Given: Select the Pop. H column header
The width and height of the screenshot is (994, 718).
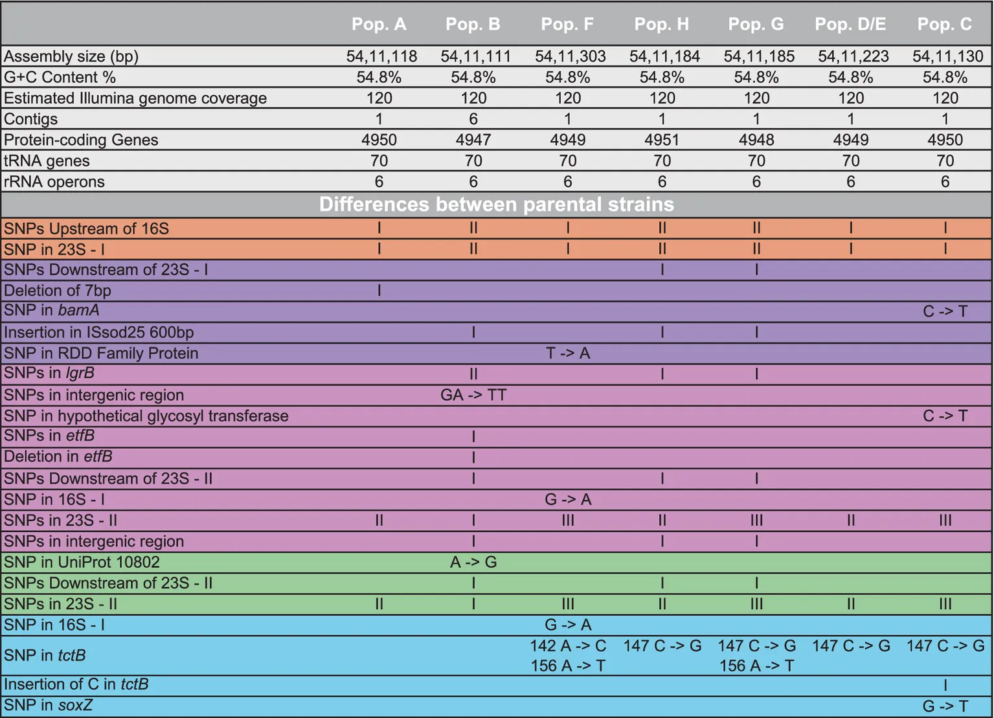Looking at the screenshot, I should 661,24.
